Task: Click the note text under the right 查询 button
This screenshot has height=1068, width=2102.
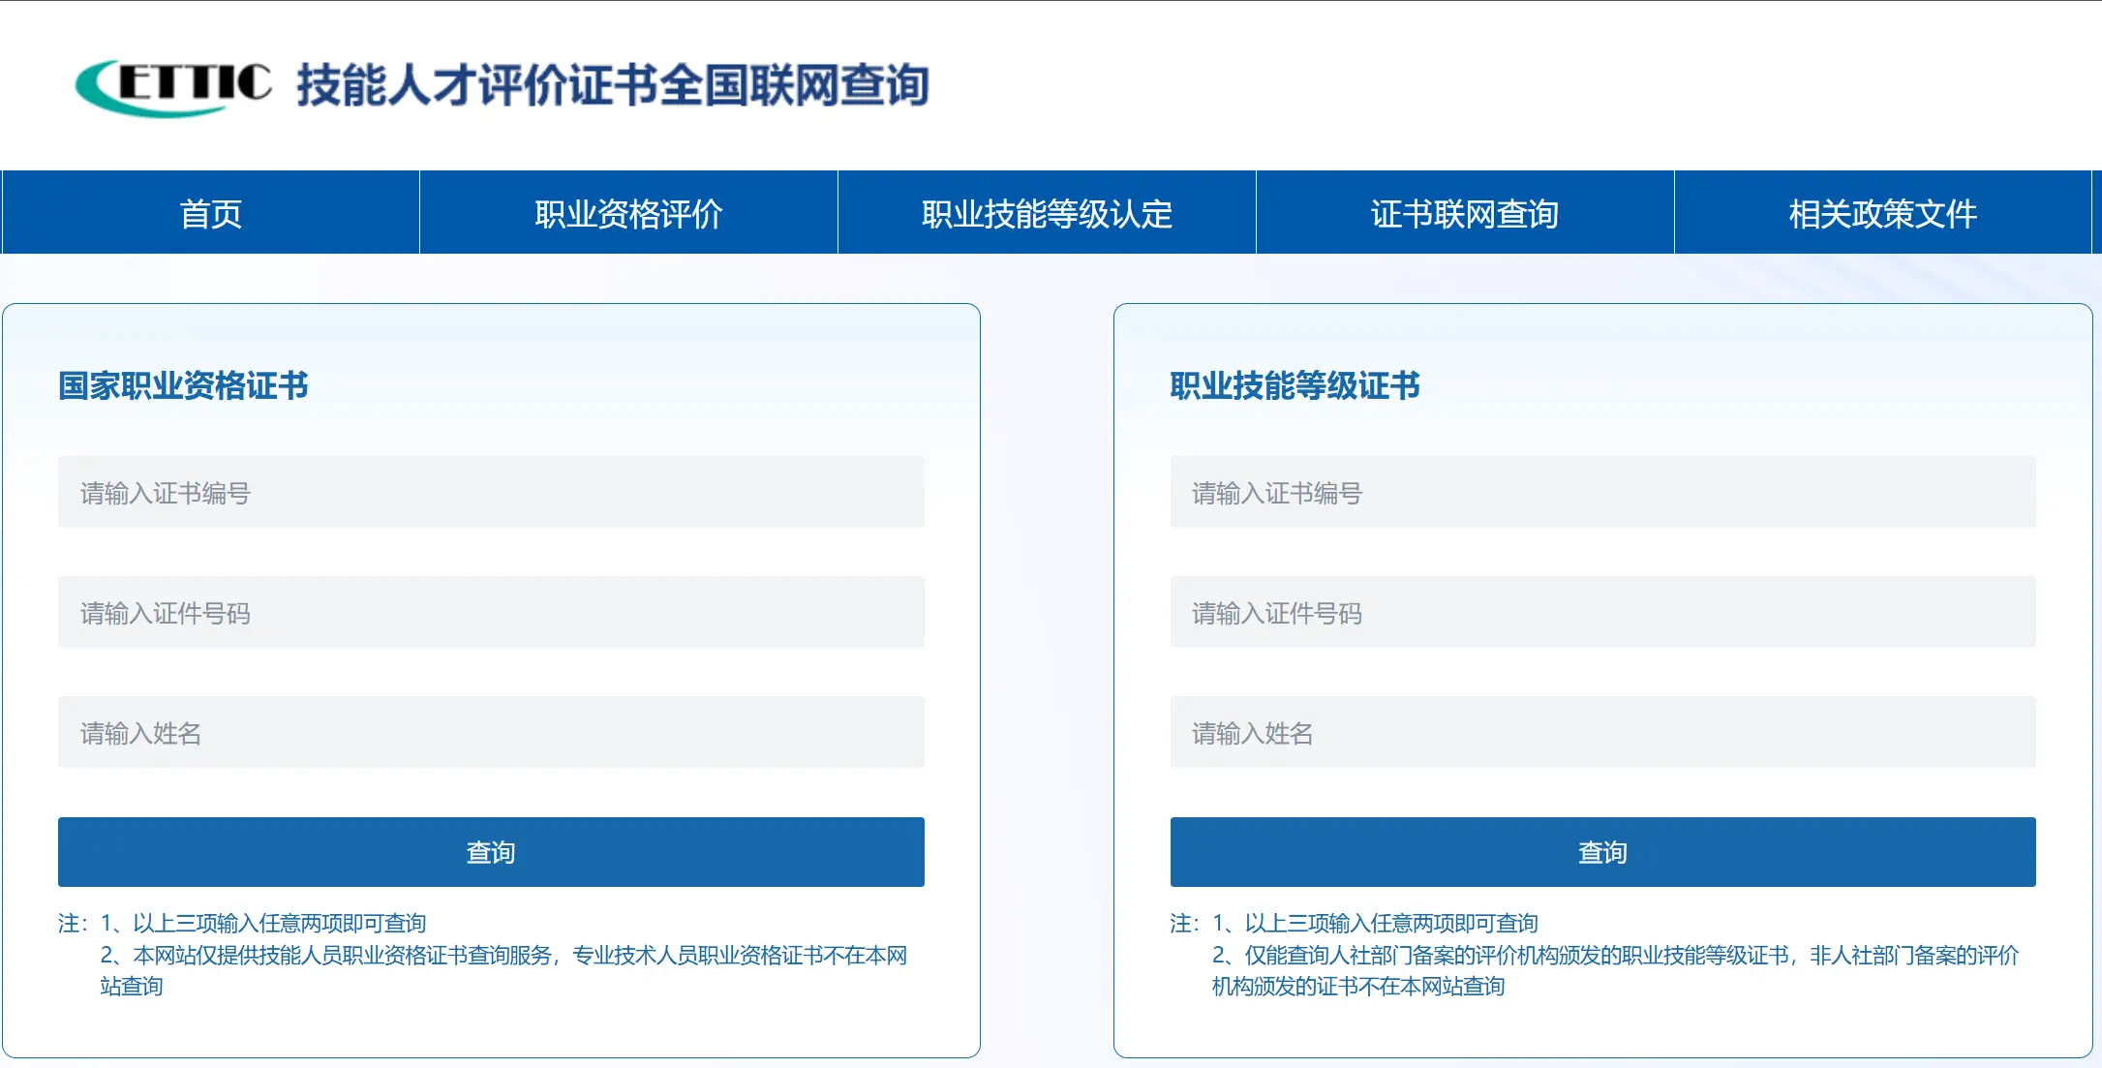Action: tap(1598, 954)
